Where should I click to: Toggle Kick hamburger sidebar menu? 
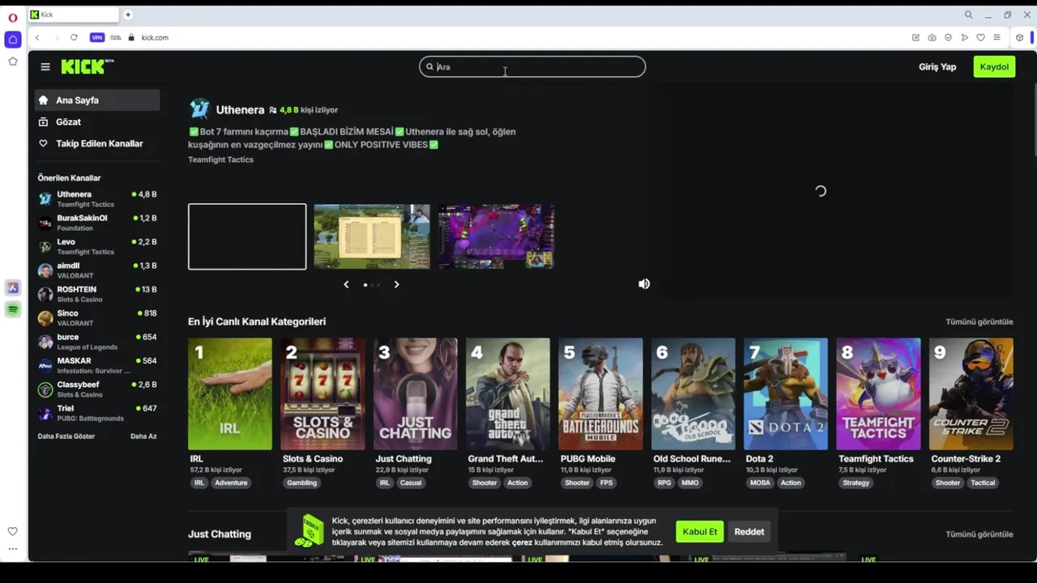coord(45,66)
